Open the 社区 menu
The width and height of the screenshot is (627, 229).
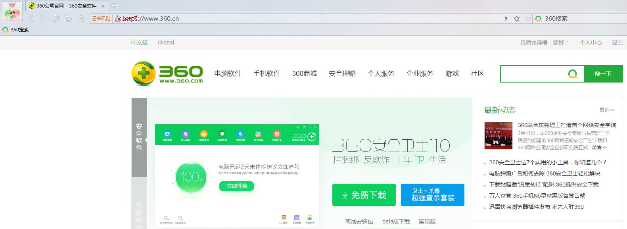pyautogui.click(x=477, y=73)
